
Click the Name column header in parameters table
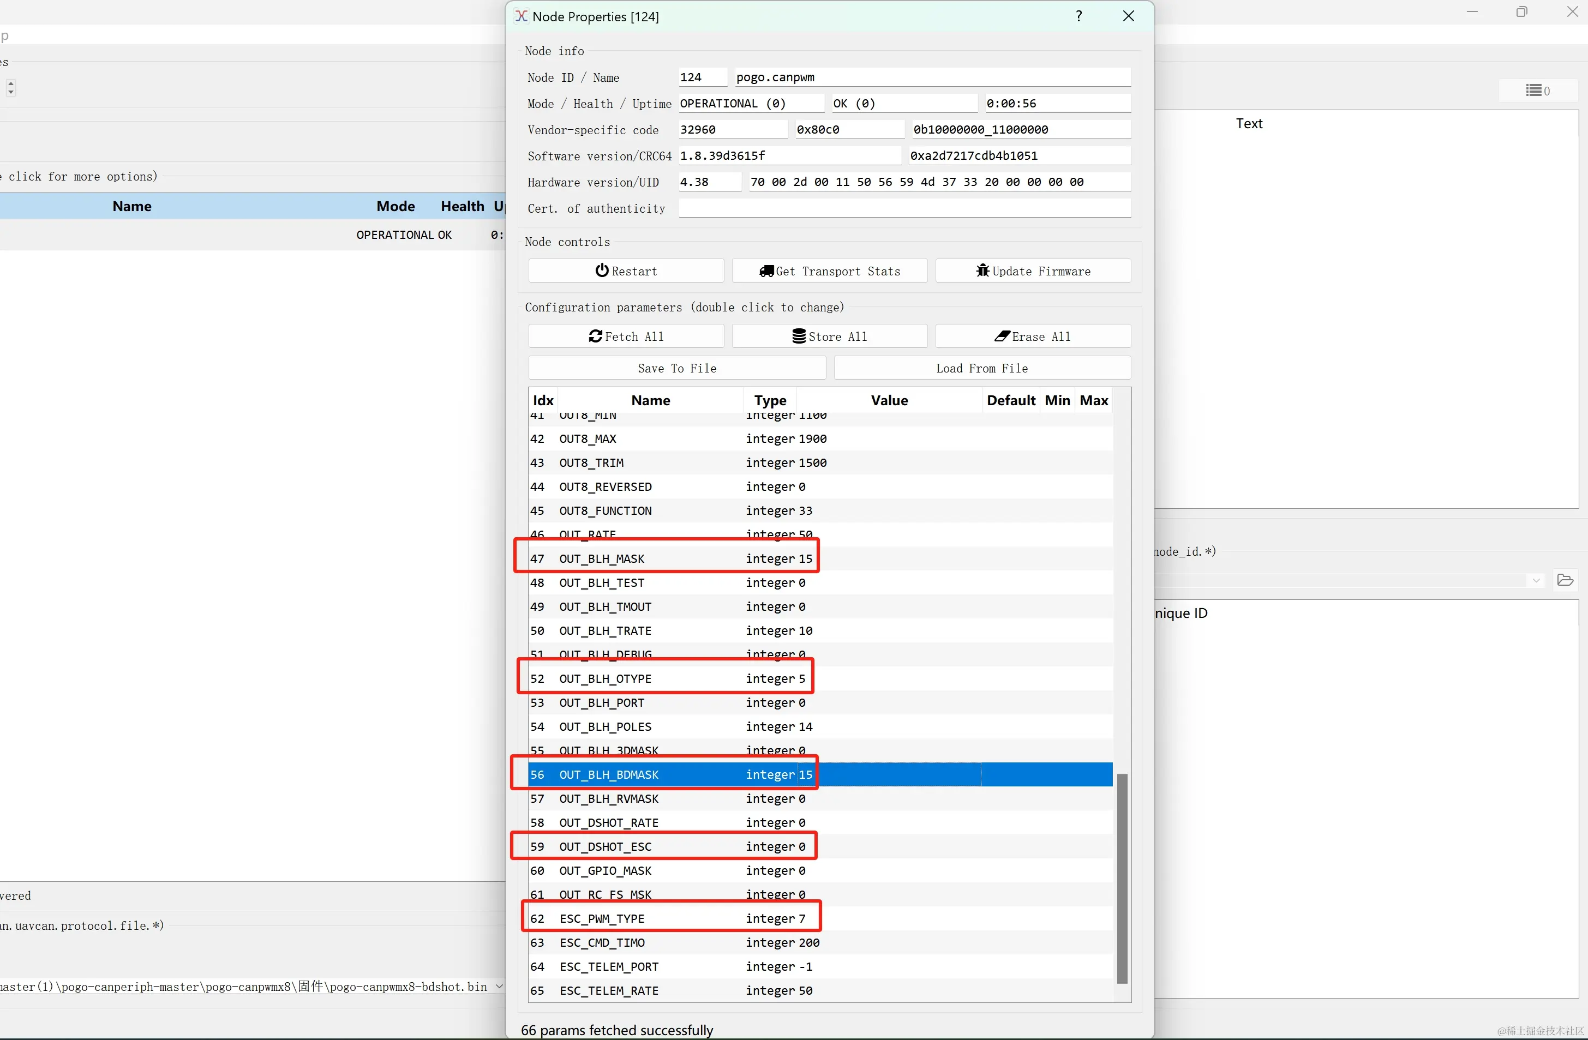(x=650, y=400)
